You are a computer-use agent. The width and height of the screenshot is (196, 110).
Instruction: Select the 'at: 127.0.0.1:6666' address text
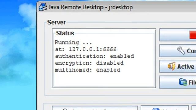click(x=86, y=49)
